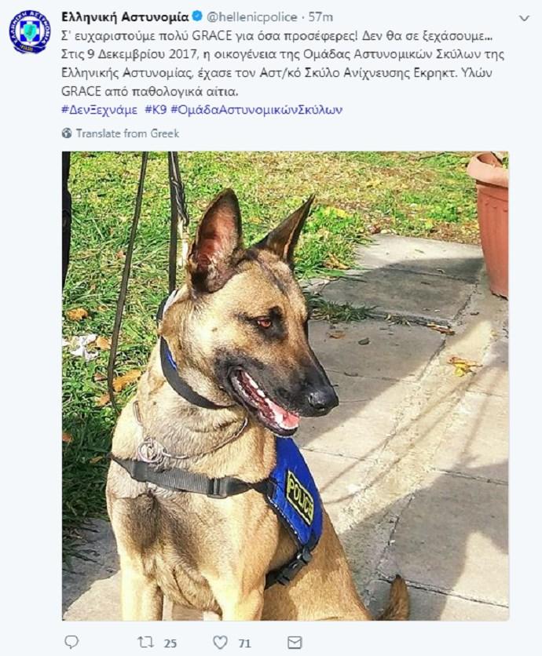Send tweet via direct message envelope icon

pos(295,642)
